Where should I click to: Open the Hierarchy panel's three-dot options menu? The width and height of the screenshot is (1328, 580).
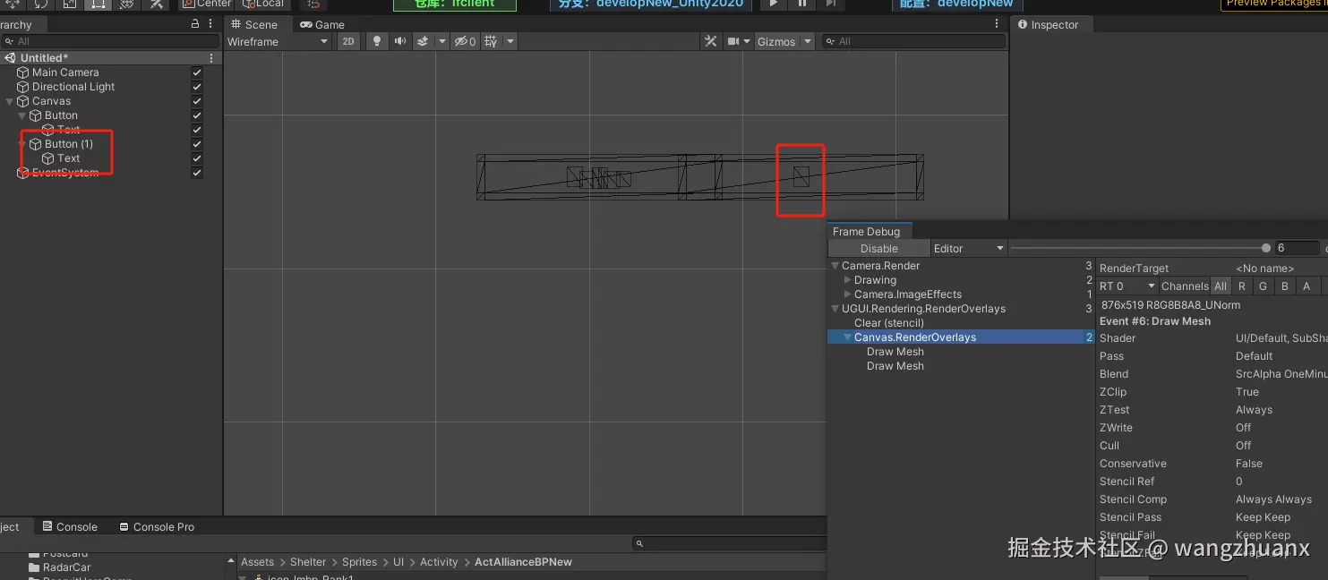tap(212, 24)
